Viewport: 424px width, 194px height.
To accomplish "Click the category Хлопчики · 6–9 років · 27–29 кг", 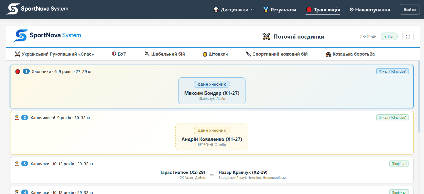I will [62, 71].
